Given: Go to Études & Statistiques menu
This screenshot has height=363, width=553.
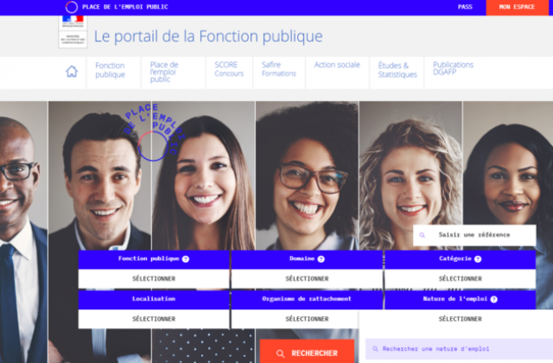Looking at the screenshot, I should 397,70.
